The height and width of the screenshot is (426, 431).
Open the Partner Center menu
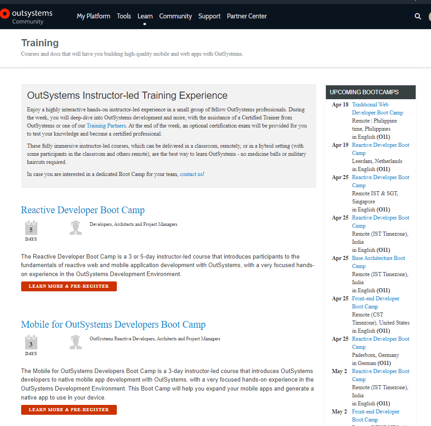coord(246,16)
